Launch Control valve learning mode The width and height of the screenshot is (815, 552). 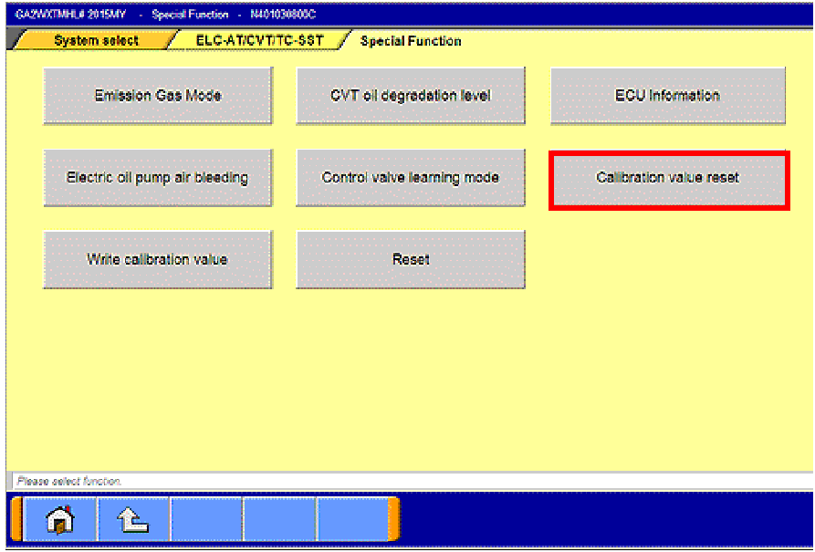[411, 178]
